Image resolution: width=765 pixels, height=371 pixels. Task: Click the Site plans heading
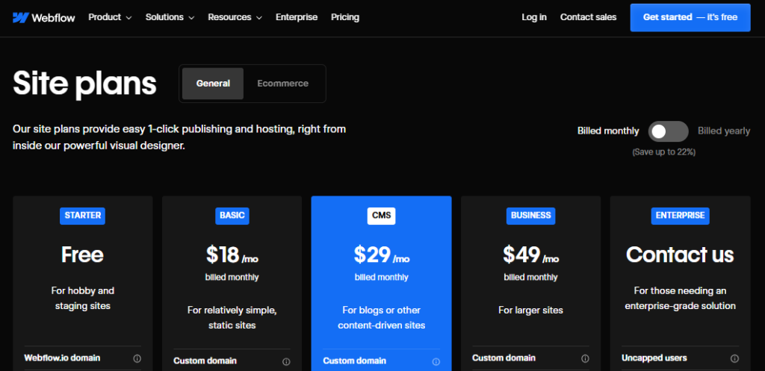[x=85, y=84]
